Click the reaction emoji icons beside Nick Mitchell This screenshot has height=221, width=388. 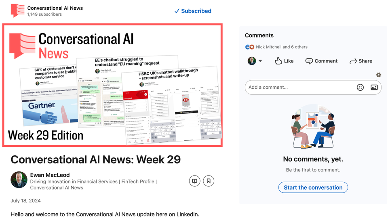point(250,47)
